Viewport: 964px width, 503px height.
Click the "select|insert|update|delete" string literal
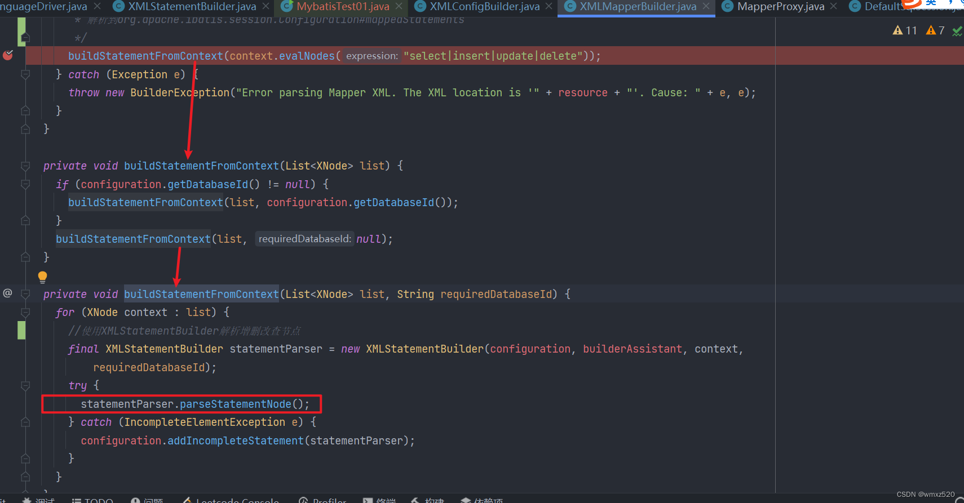click(493, 56)
